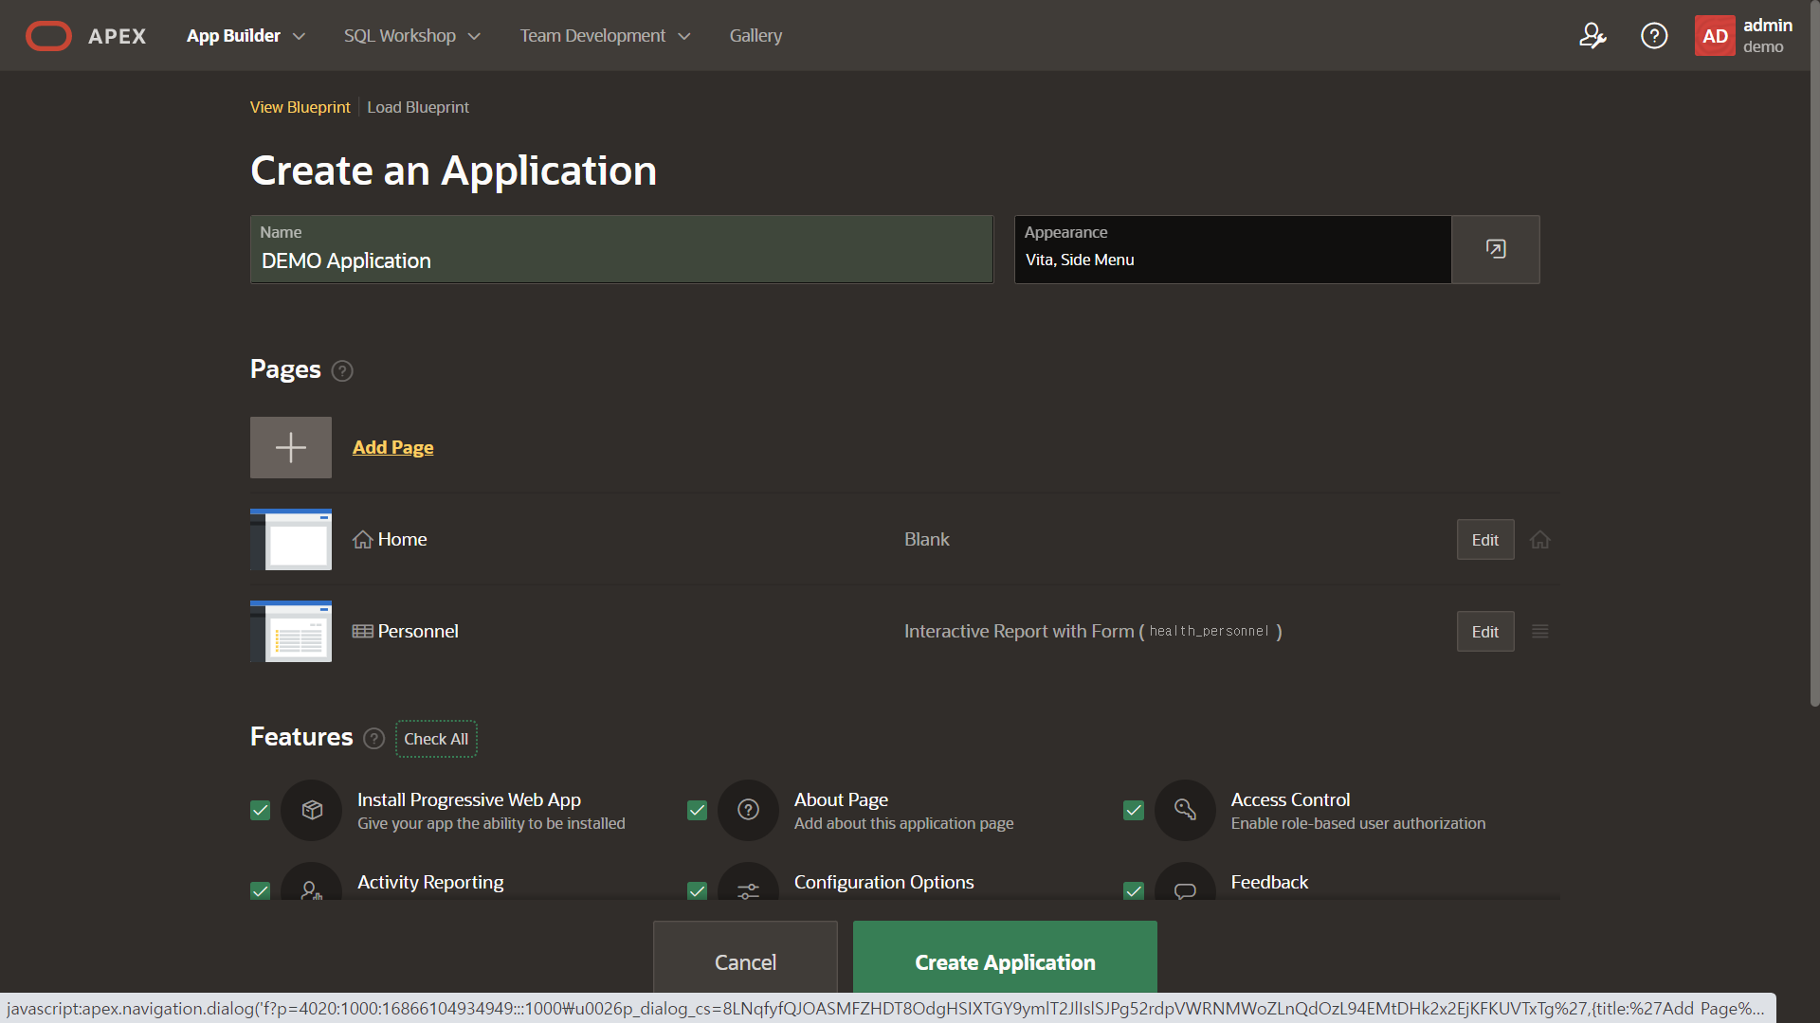This screenshot has height=1023, width=1820.
Task: Click the Home page name
Action: click(x=402, y=540)
